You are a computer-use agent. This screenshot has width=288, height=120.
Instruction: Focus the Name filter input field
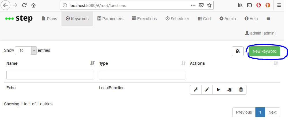pyautogui.click(x=50, y=75)
